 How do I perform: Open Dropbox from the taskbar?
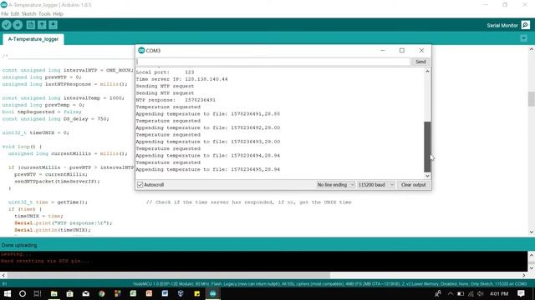click(x=181, y=293)
